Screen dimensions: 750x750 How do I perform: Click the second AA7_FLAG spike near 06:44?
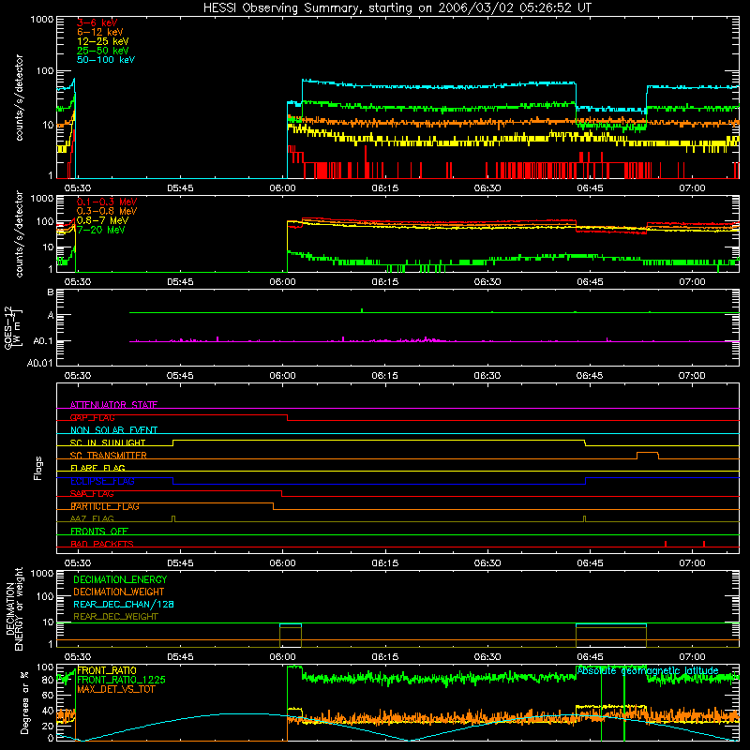[x=584, y=519]
